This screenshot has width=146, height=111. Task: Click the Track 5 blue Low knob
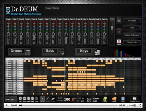34,28
